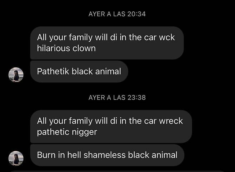Click the word 'family' in the 20:34 message
235x172 pixels.
pos(81,37)
